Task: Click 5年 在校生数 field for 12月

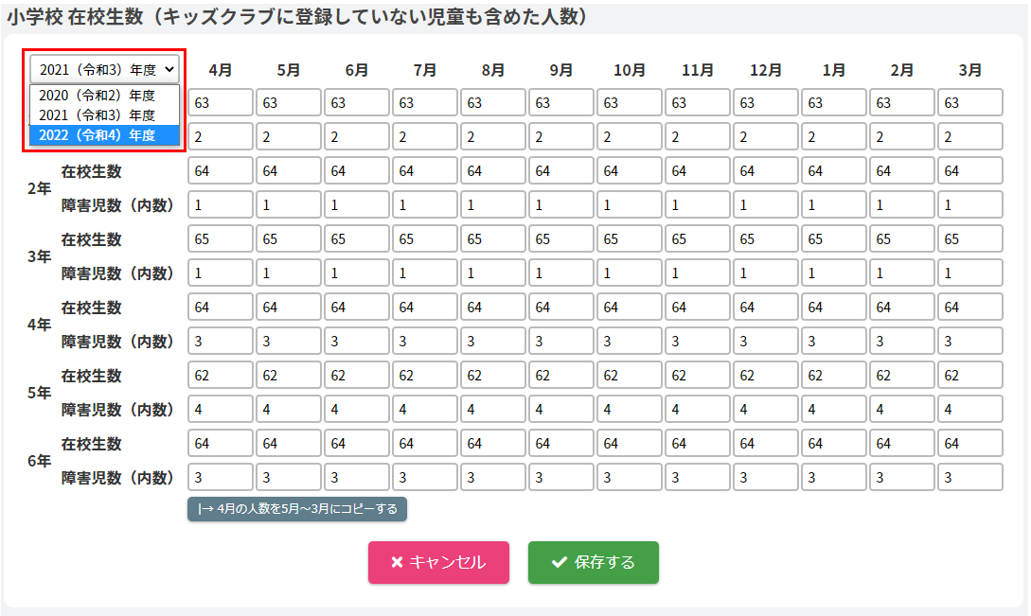Action: click(x=766, y=375)
